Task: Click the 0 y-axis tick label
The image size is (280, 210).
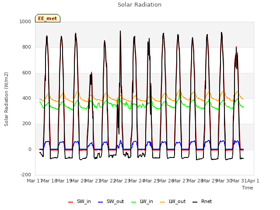Action: click(30, 150)
